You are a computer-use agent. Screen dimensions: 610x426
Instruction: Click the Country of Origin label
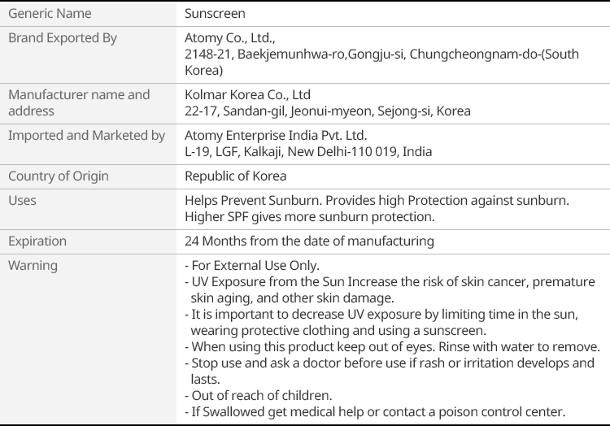point(59,176)
